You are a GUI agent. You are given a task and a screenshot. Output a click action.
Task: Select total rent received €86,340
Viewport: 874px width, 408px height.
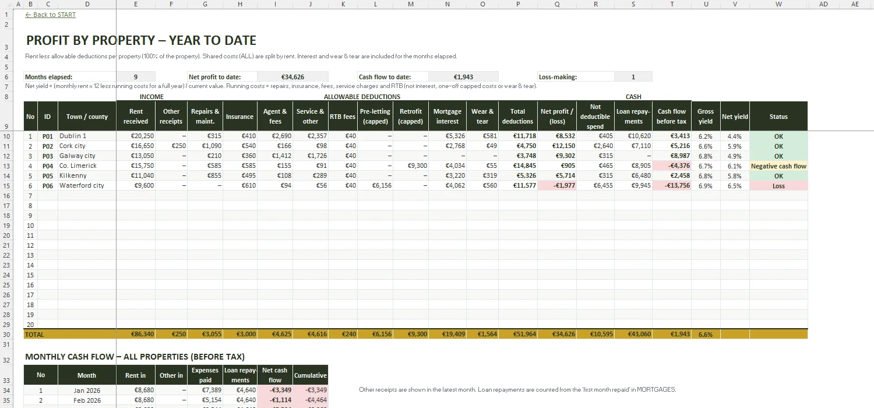tap(136, 335)
